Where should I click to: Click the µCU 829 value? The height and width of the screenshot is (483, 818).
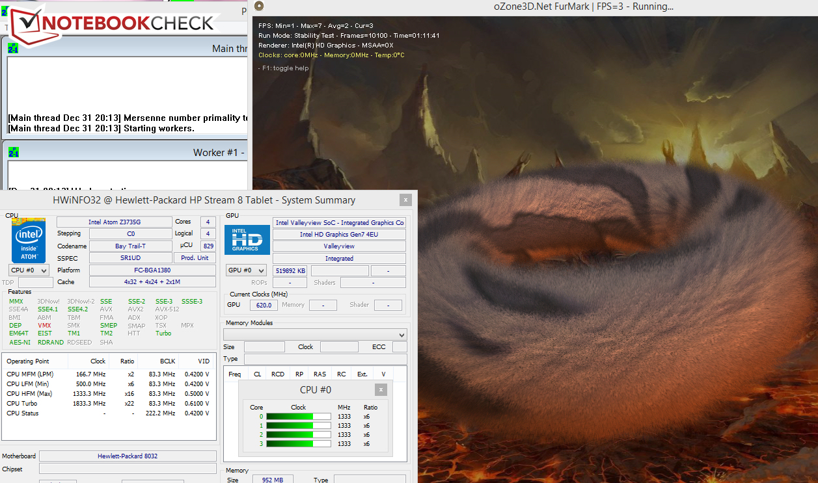point(208,246)
